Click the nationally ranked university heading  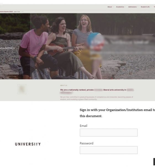(x=97, y=91)
